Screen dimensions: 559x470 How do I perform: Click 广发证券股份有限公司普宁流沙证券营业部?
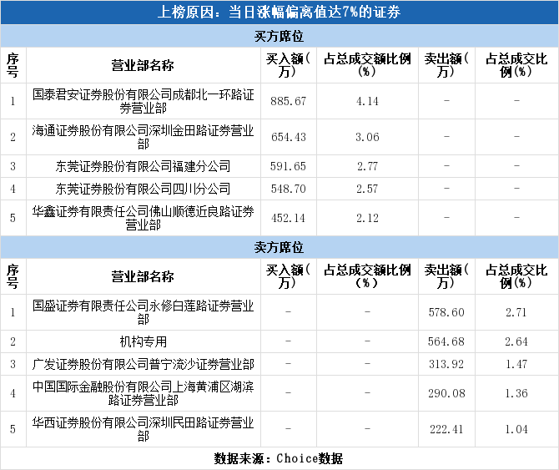click(143, 364)
